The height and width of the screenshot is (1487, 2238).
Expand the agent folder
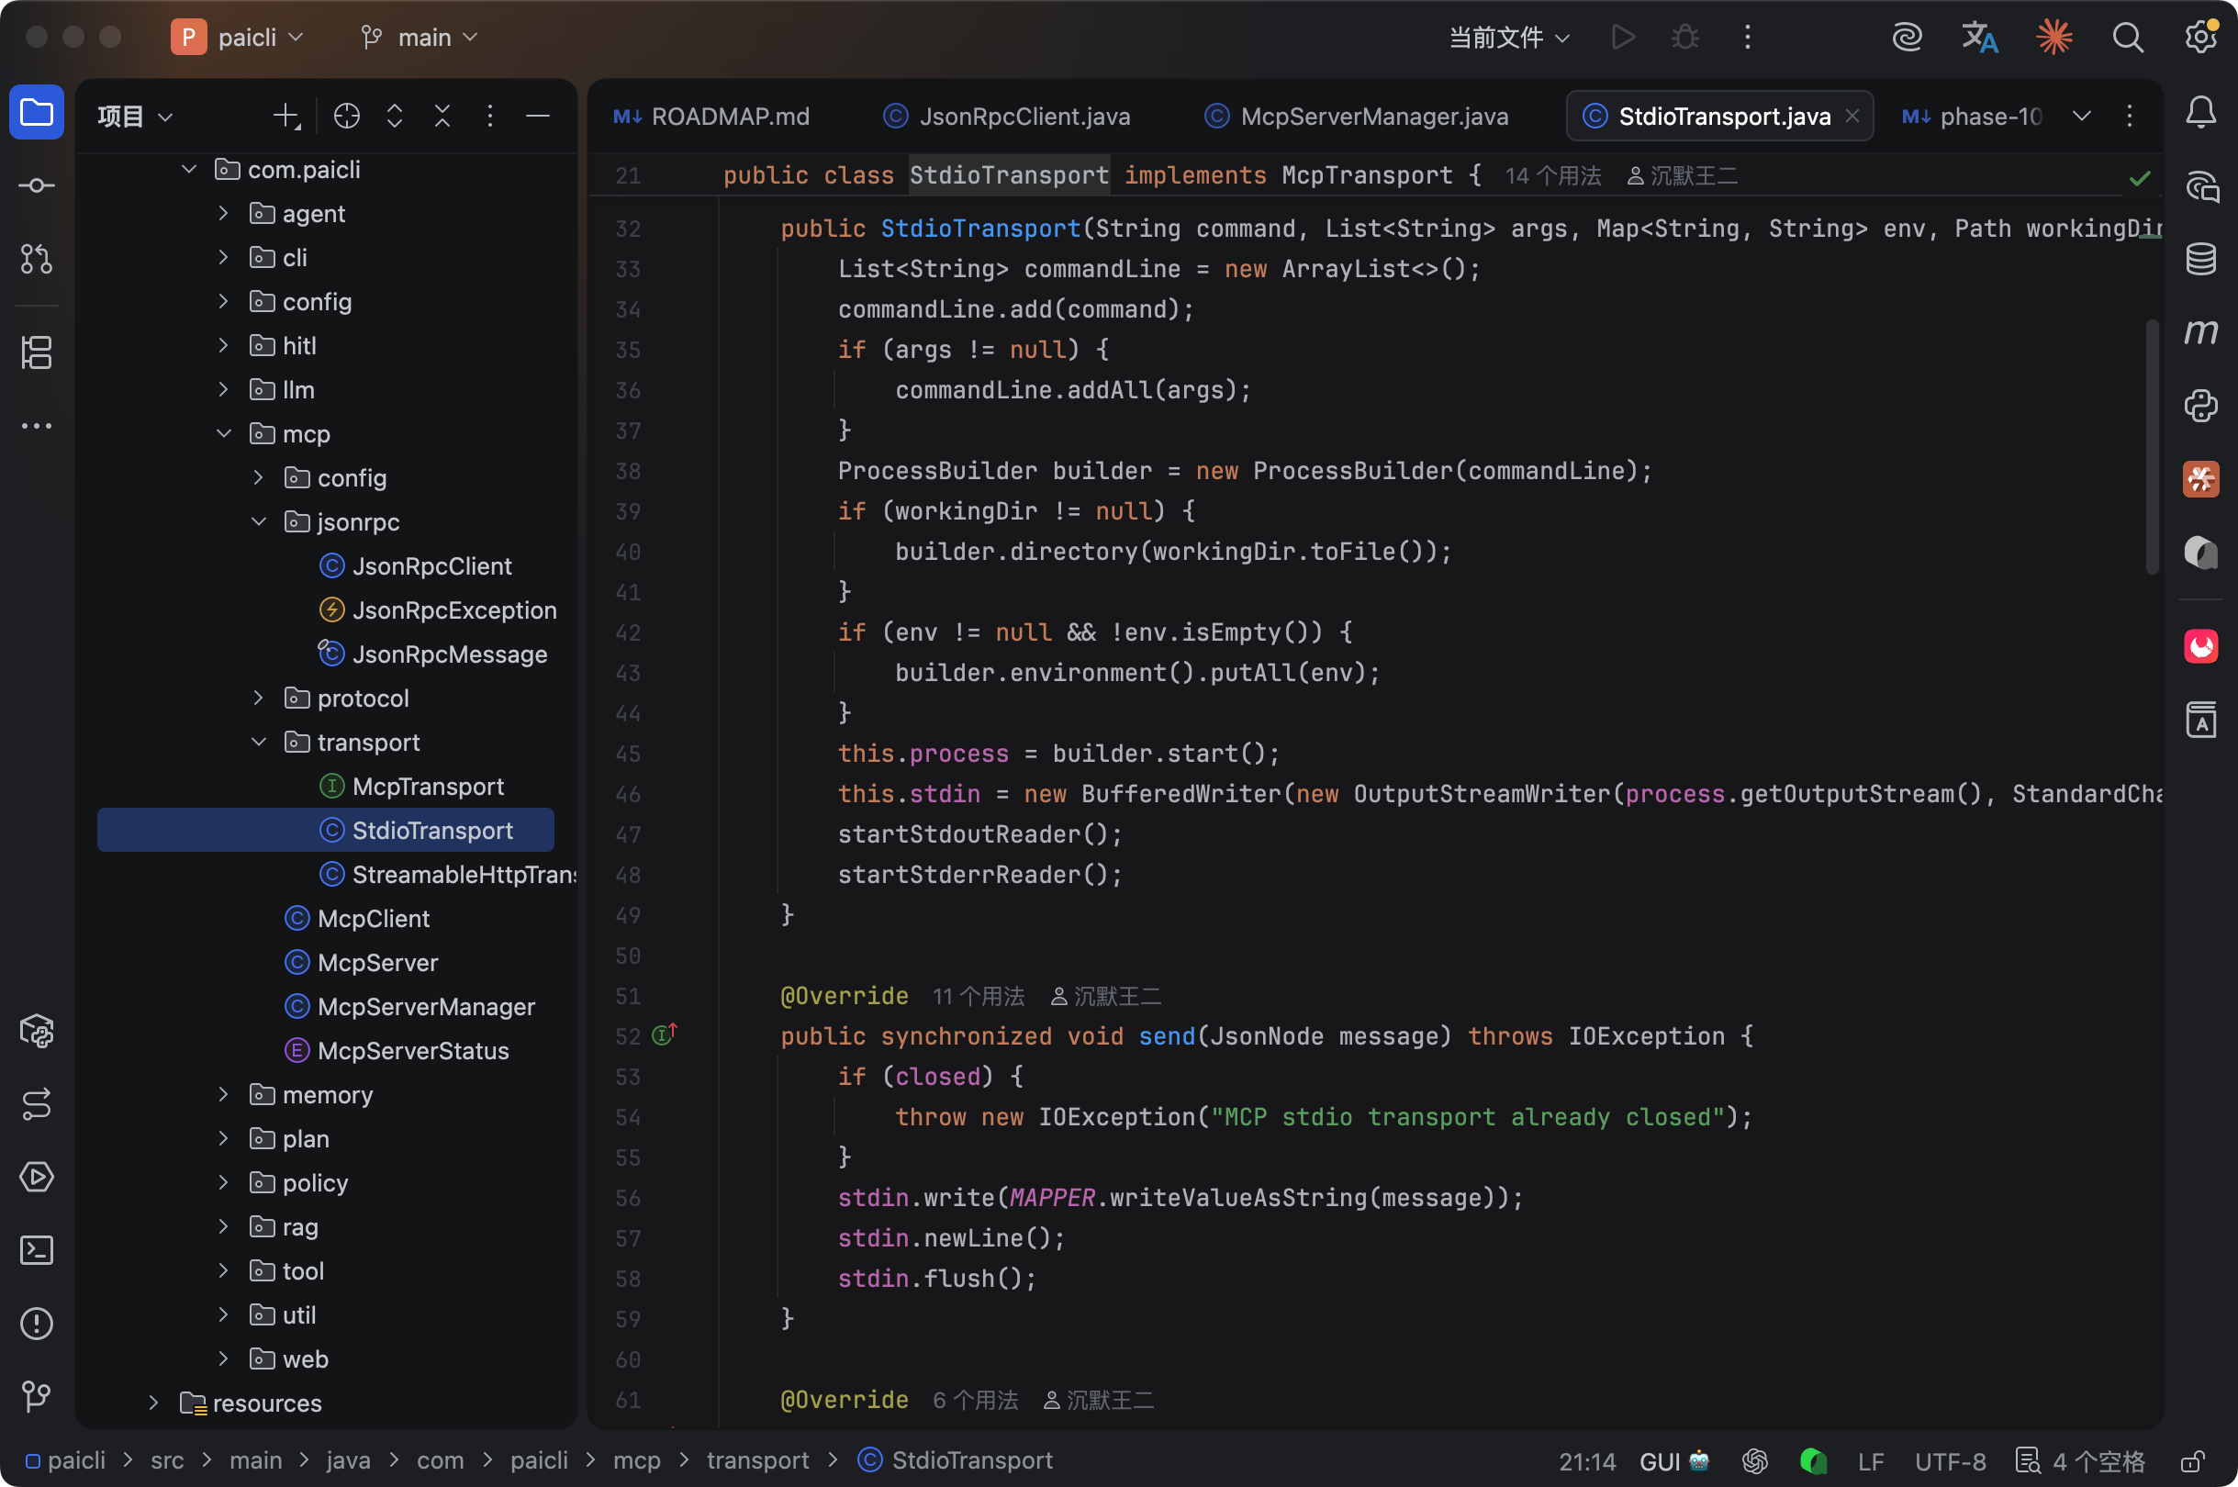223,213
